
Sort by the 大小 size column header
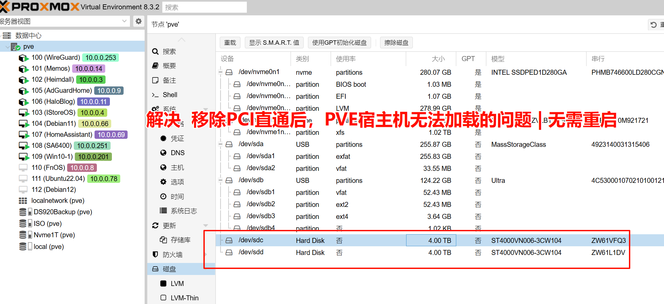click(x=431, y=59)
